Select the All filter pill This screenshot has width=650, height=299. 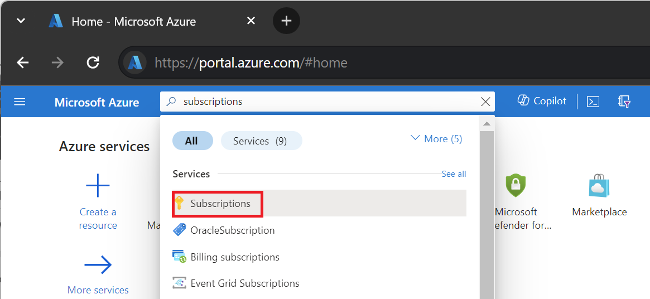tap(192, 141)
